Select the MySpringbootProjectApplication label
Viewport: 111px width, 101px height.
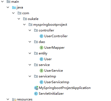(65, 88)
